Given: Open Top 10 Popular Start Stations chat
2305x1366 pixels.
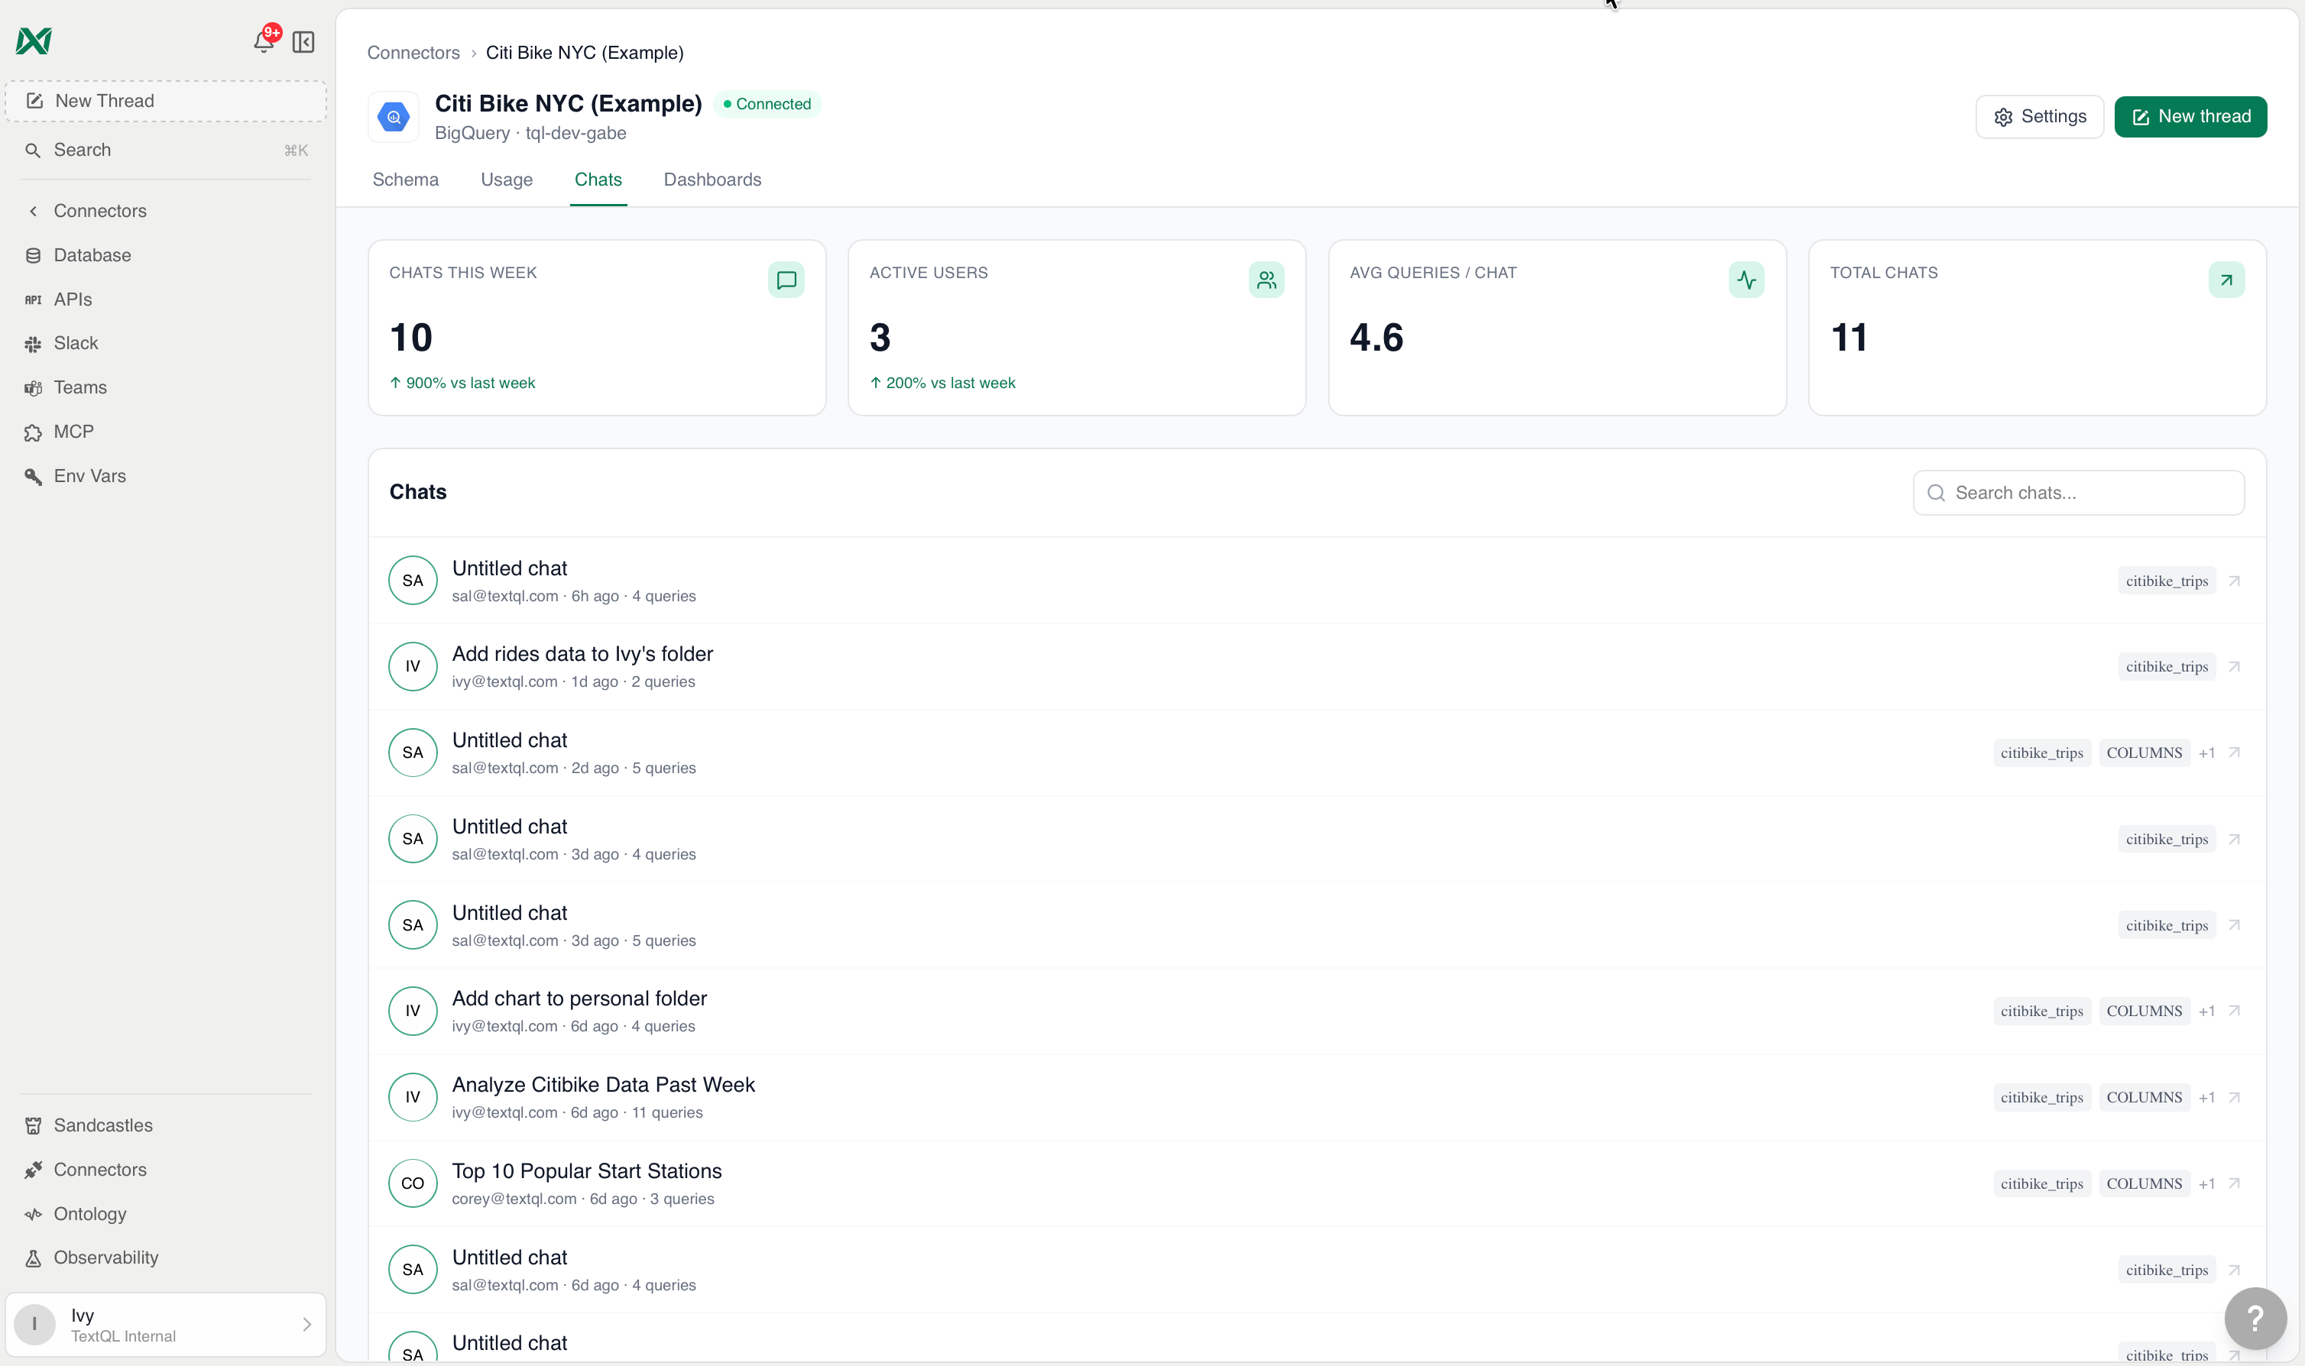Looking at the screenshot, I should [x=1316, y=1183].
